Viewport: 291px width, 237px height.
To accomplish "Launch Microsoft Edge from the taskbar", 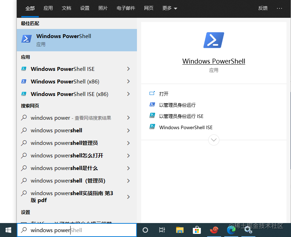I will 231,230.
